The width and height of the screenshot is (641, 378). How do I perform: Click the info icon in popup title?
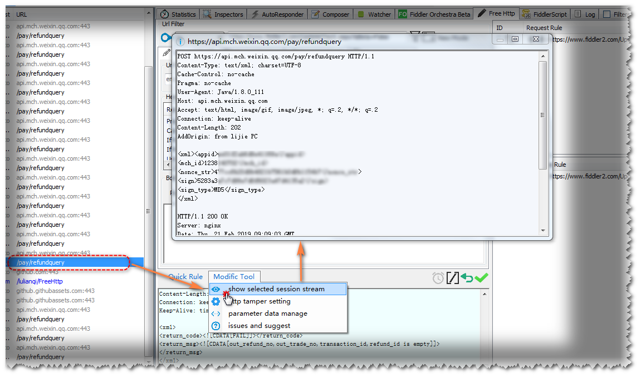tap(180, 42)
